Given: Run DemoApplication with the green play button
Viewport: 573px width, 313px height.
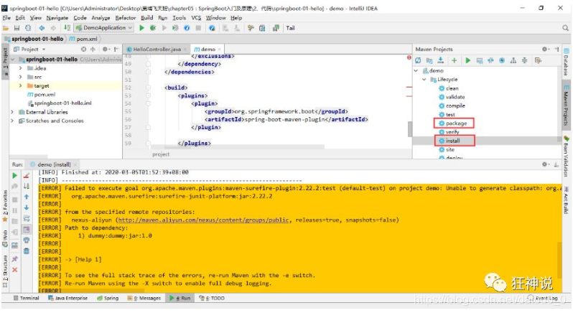Looking at the screenshot, I should point(141,28).
